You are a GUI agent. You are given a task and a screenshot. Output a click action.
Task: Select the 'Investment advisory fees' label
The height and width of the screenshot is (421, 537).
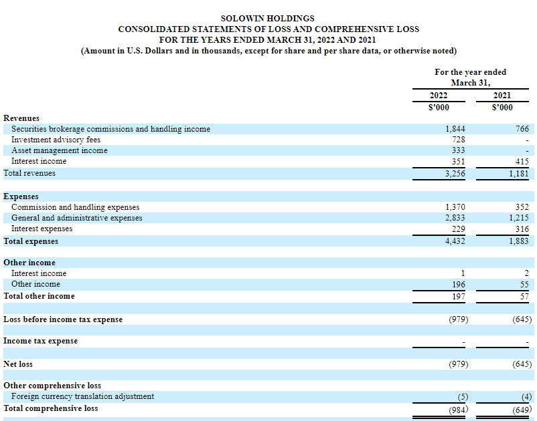tap(56, 140)
